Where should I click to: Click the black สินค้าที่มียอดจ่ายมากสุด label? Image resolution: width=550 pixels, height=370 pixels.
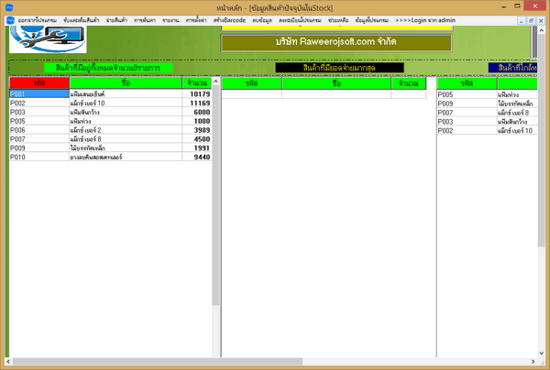pyautogui.click(x=339, y=68)
